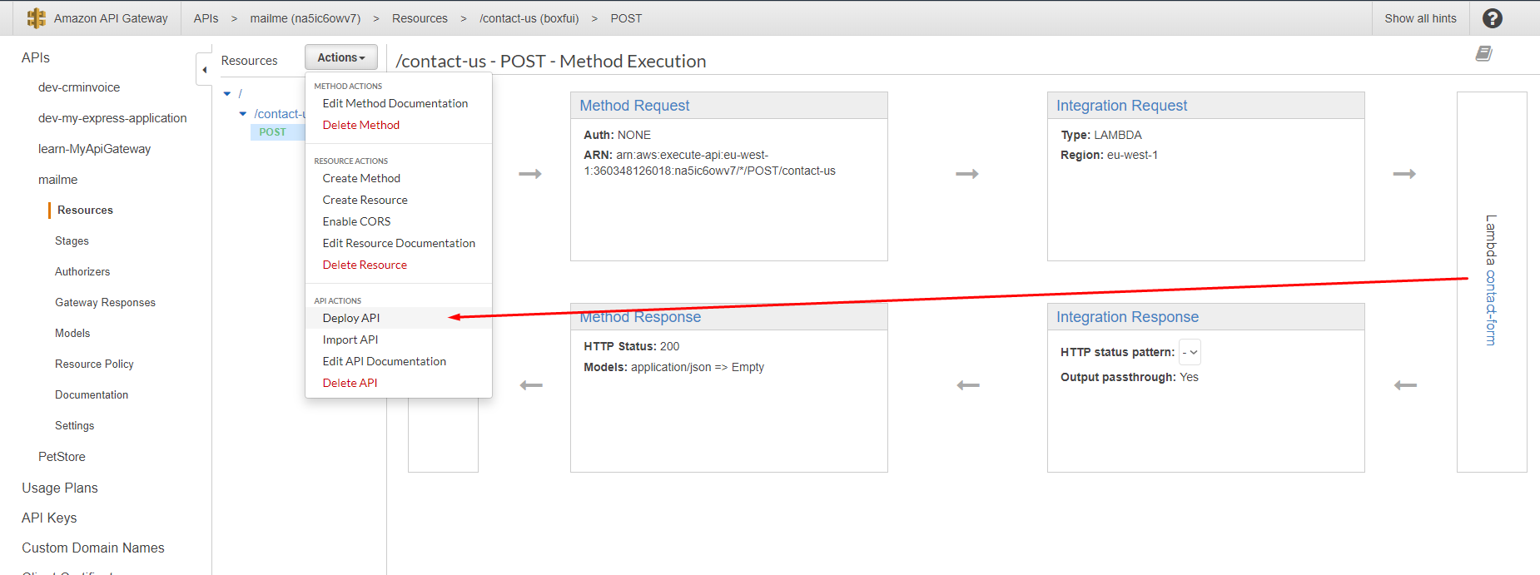Go to Usage Plans

[60, 488]
